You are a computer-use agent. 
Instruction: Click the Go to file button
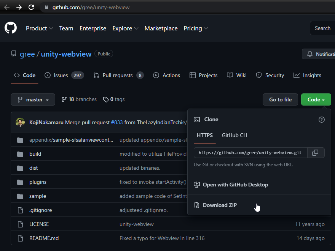(280, 99)
